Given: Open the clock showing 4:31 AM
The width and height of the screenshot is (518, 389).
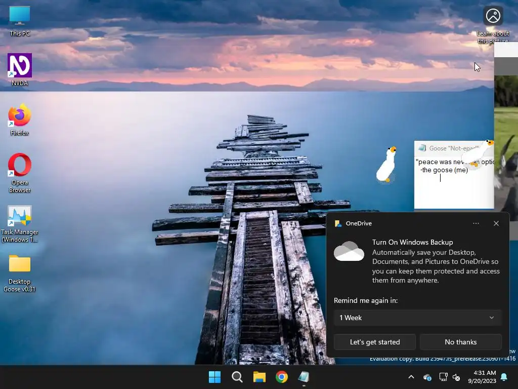Looking at the screenshot, I should point(482,377).
